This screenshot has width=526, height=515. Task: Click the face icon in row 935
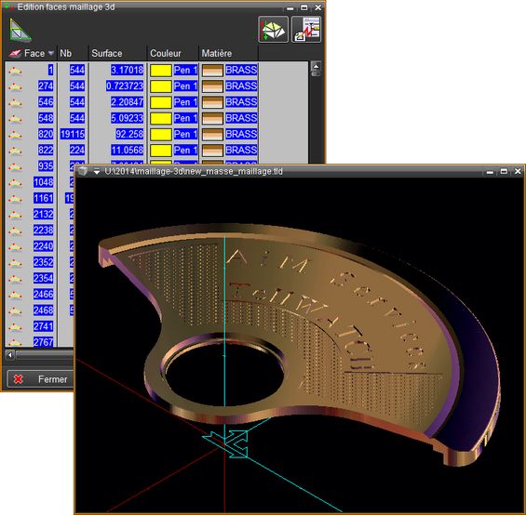pyautogui.click(x=15, y=167)
